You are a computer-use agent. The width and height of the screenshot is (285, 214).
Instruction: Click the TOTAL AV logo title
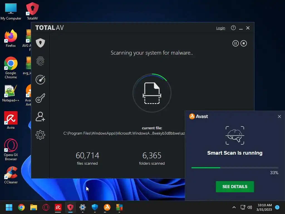50,28
